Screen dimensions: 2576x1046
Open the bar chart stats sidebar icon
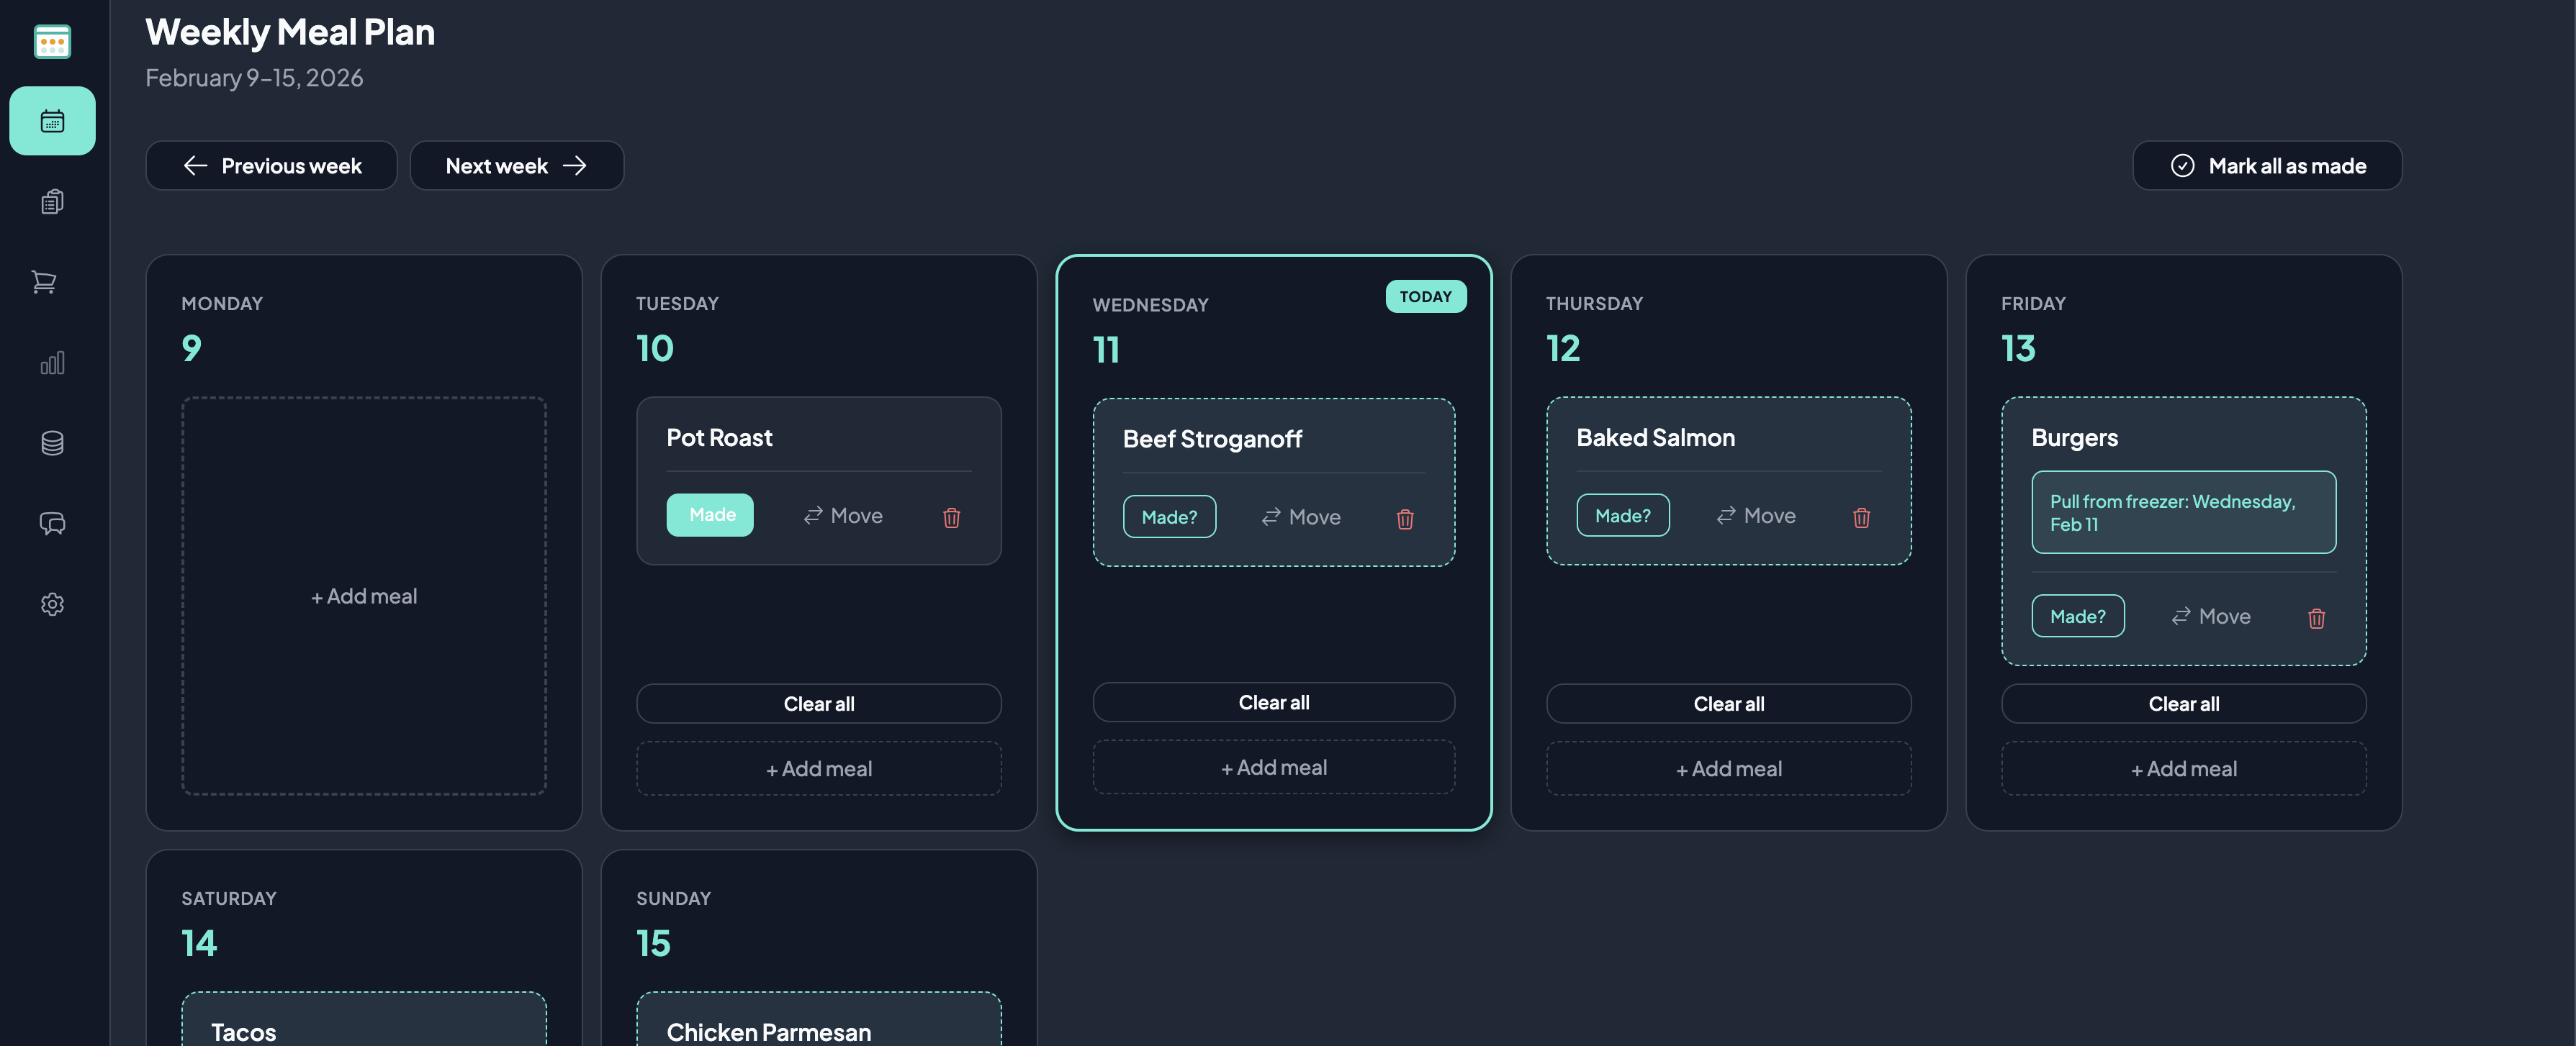click(52, 363)
